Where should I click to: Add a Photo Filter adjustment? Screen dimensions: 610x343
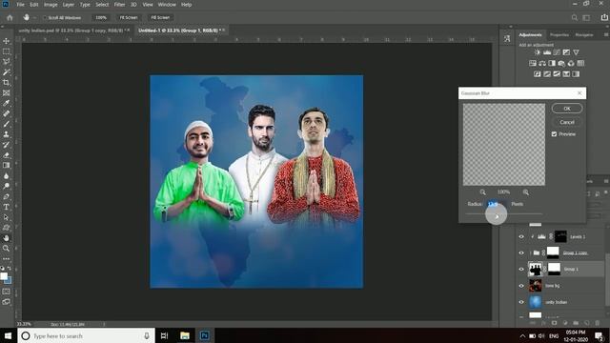pyautogui.click(x=561, y=63)
